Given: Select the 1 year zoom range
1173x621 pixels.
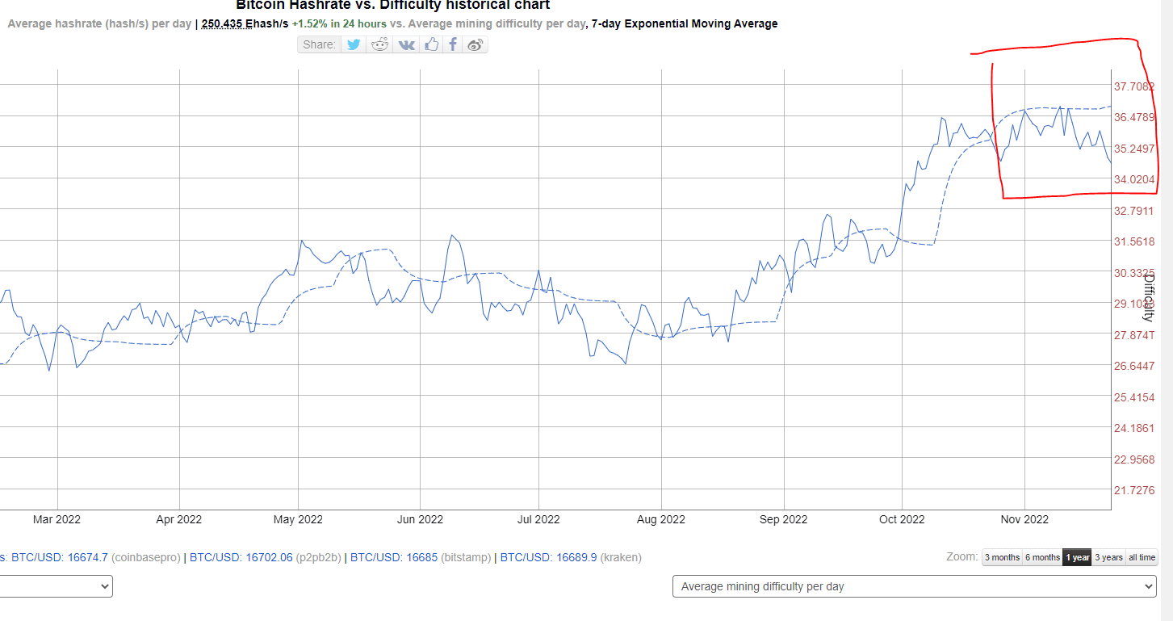Looking at the screenshot, I should (x=1077, y=557).
